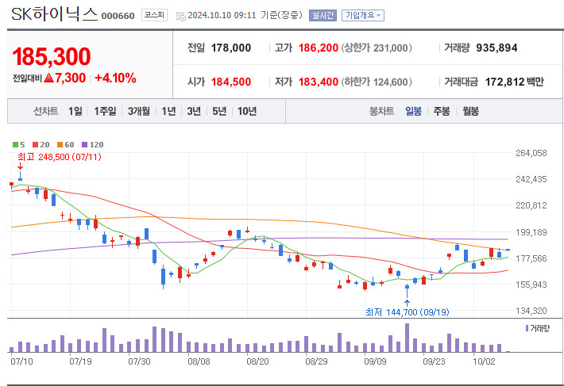Click the clock icon beside the date
The height and width of the screenshot is (386, 564).
[x=181, y=16]
